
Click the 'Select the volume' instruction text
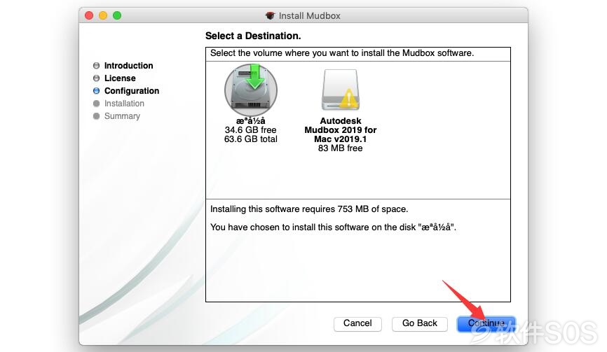click(x=342, y=53)
